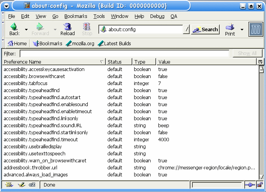266x192 pixels.
Task: Sort by Type column header
Action: tap(144, 62)
